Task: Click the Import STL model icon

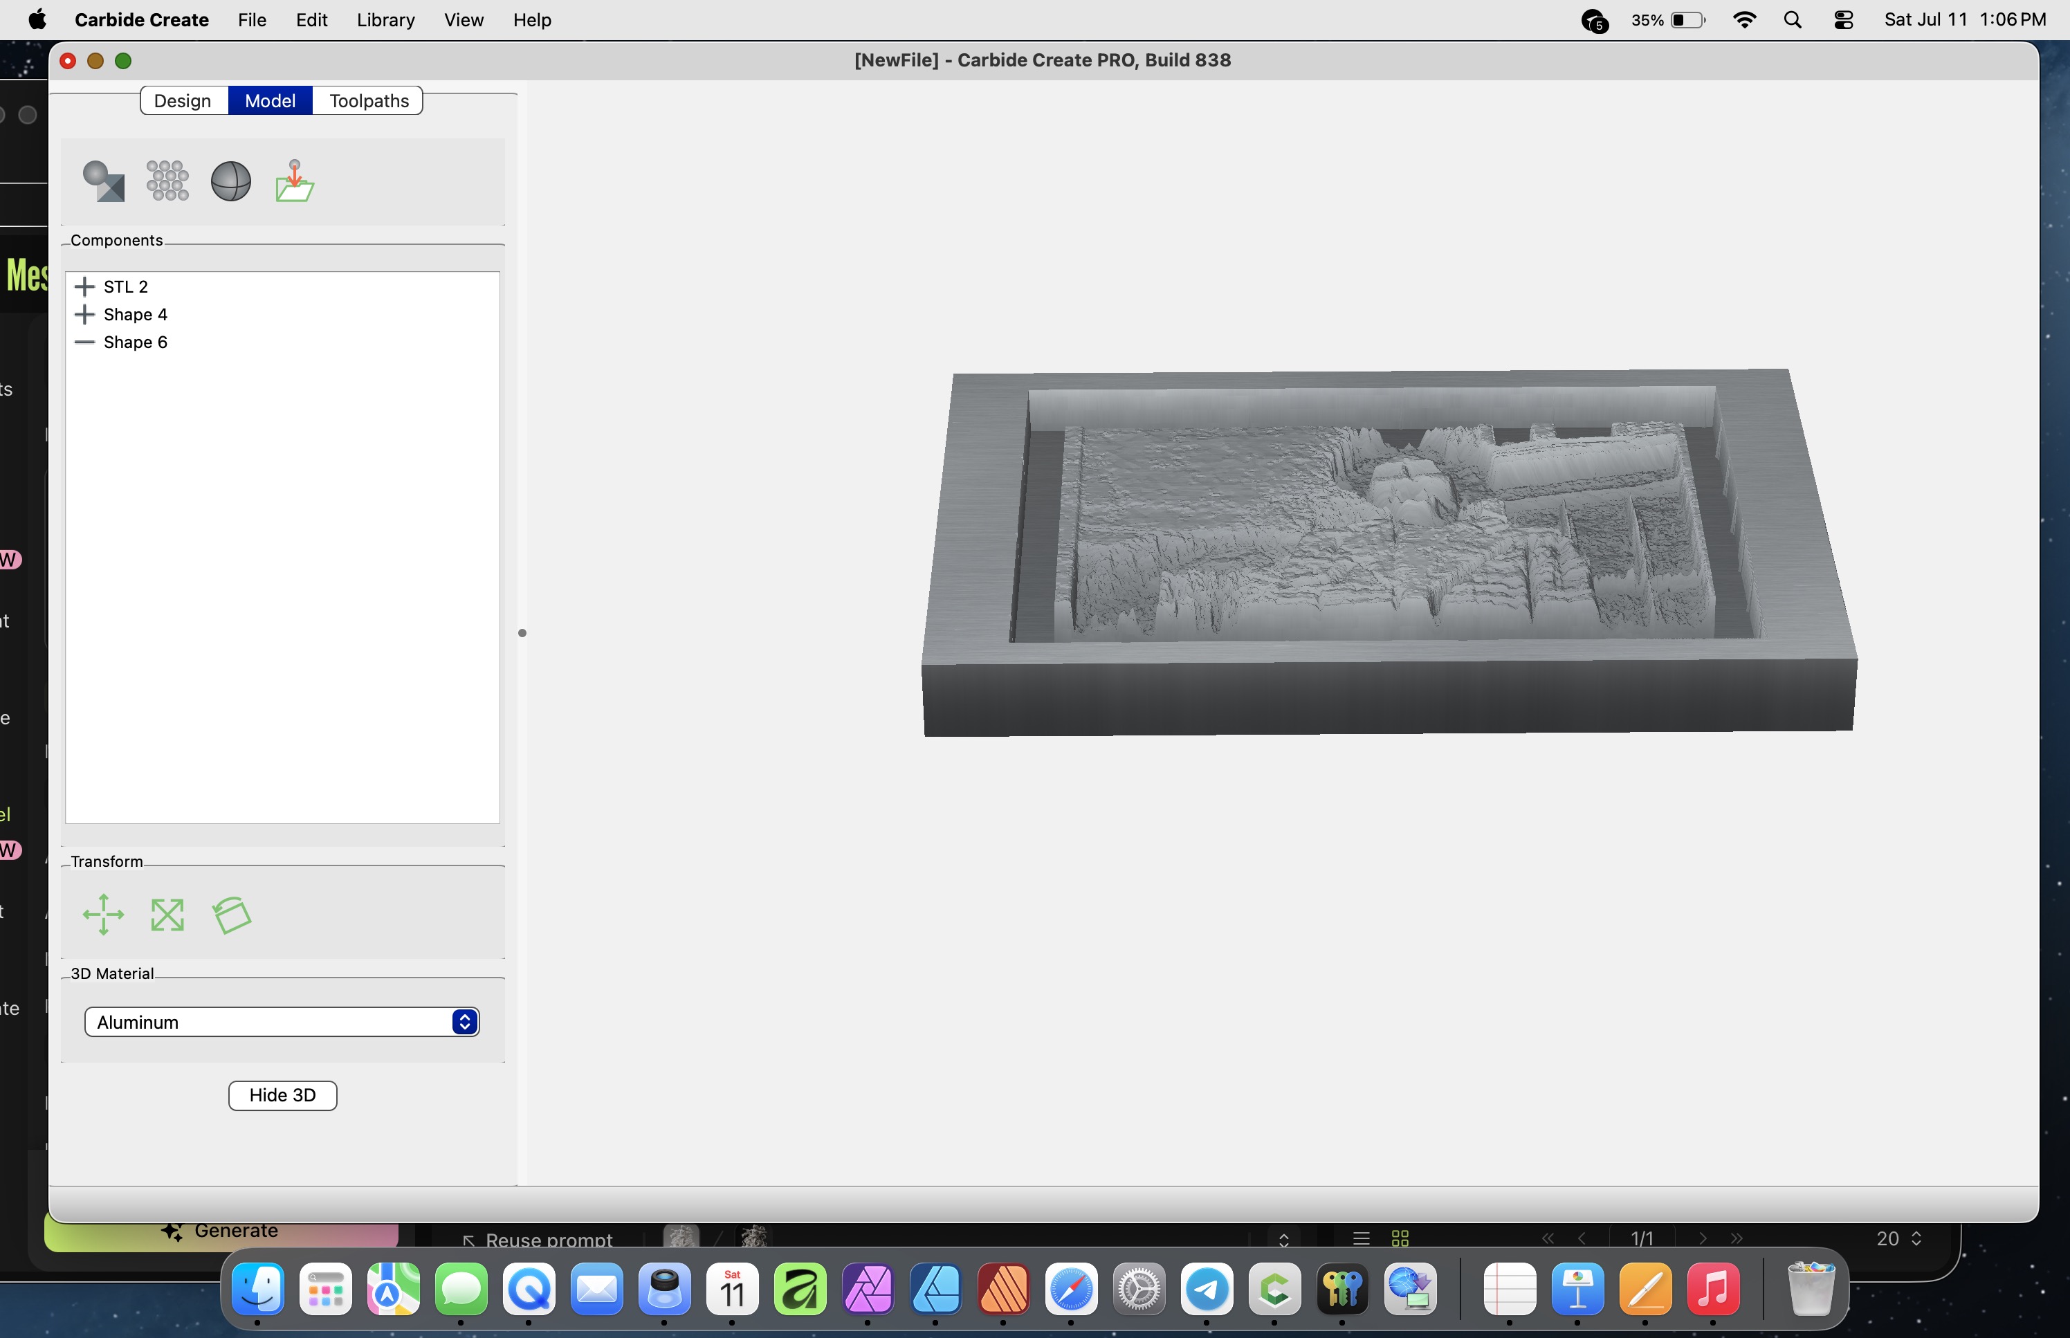Action: click(x=295, y=181)
